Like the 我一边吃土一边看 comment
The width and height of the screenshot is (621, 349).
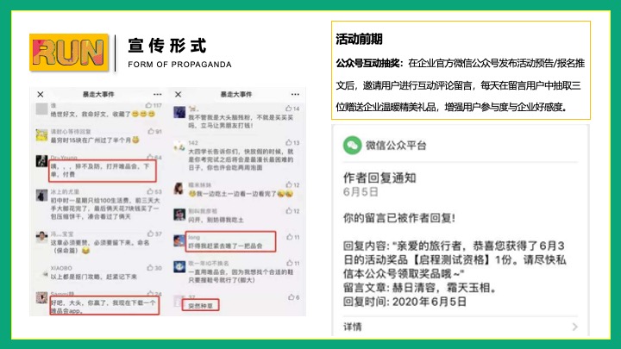click(289, 184)
